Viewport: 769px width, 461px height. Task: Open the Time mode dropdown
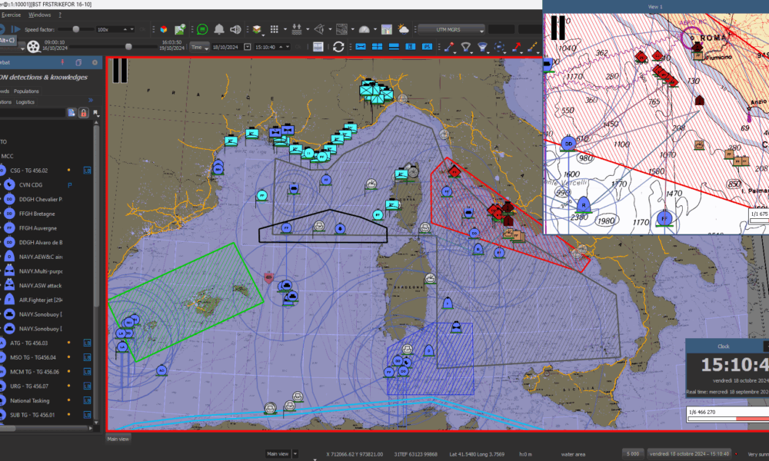coord(200,47)
